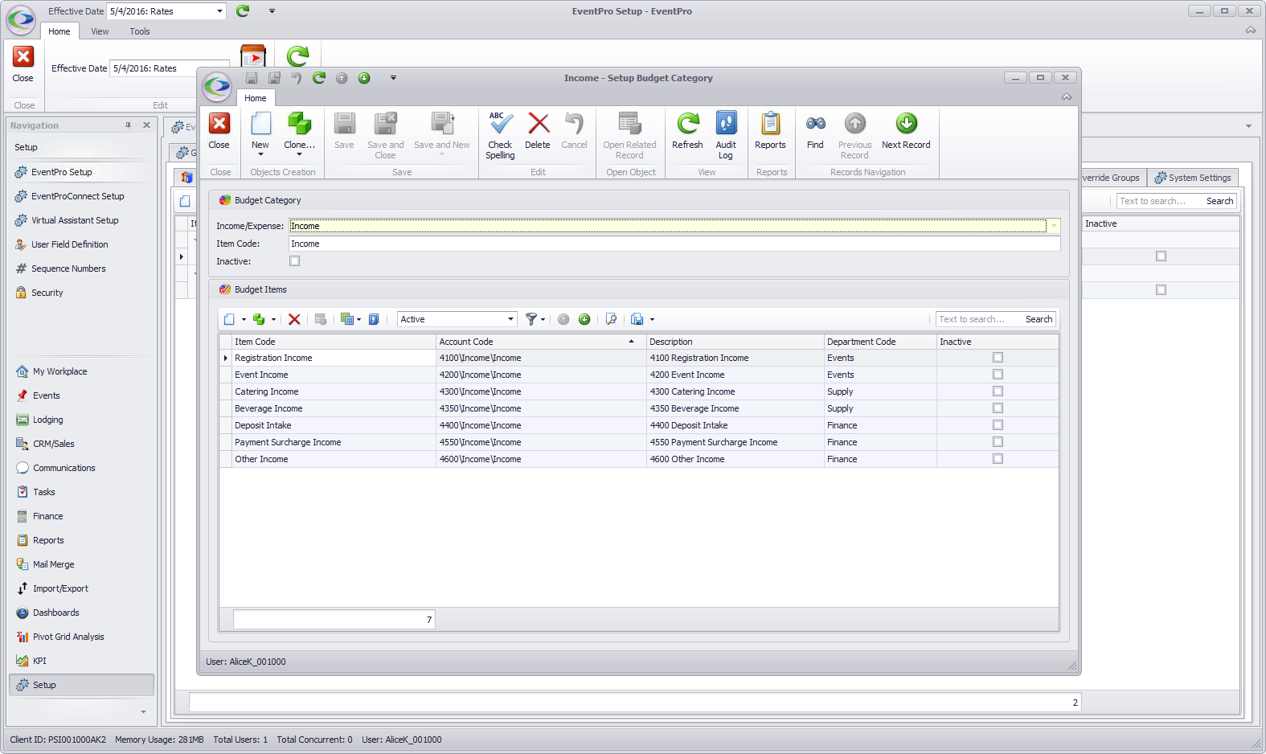
Task: Open Mail Merge module
Action: tap(53, 564)
